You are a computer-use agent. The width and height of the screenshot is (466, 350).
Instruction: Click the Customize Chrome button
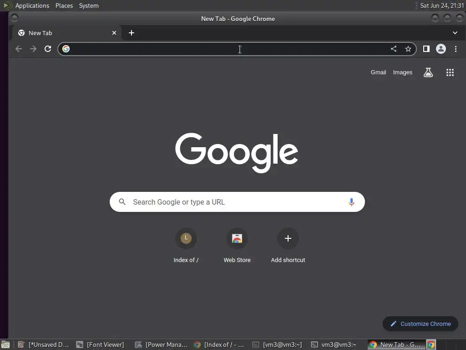[420, 324]
